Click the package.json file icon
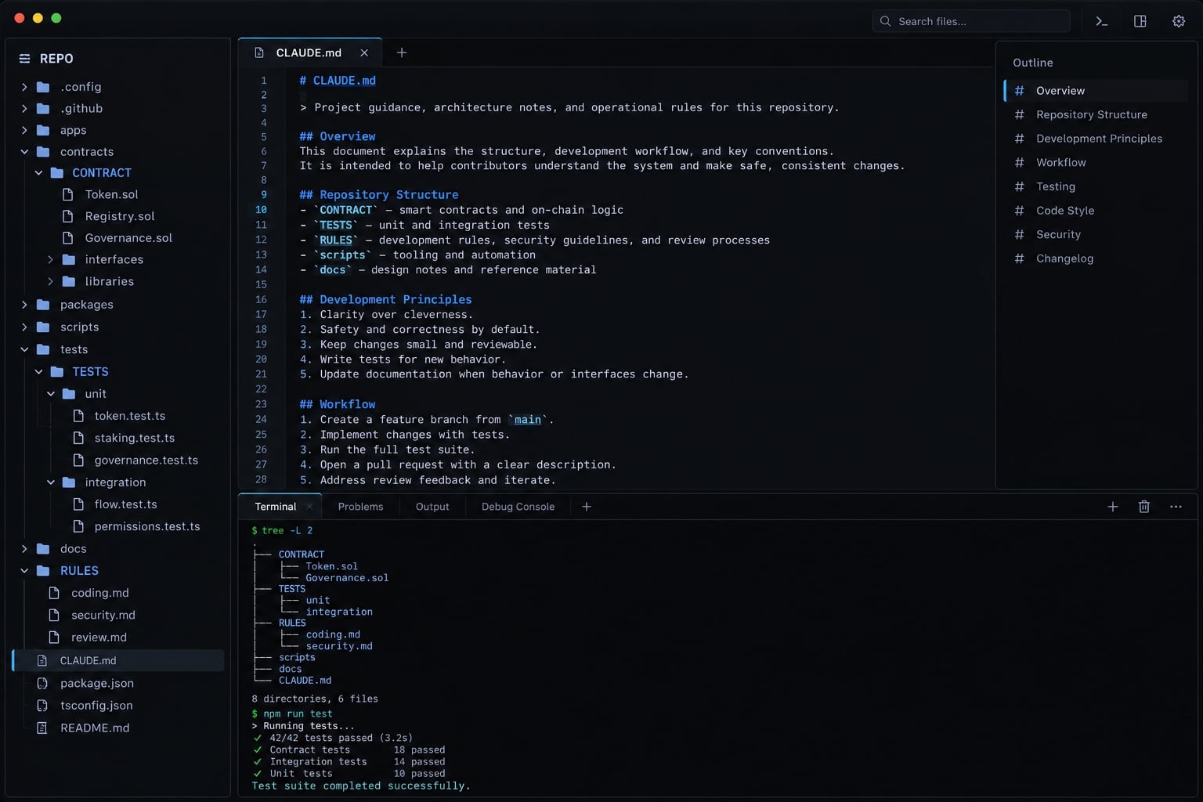1203x802 pixels. pyautogui.click(x=42, y=683)
